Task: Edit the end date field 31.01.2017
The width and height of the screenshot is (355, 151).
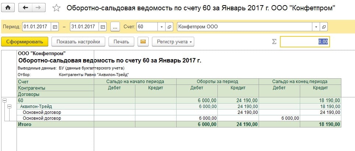Action: coord(85,27)
